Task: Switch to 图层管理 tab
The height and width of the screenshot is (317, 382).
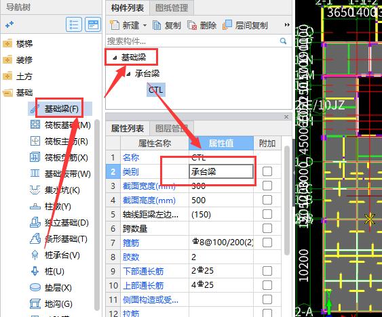Action: [172, 129]
